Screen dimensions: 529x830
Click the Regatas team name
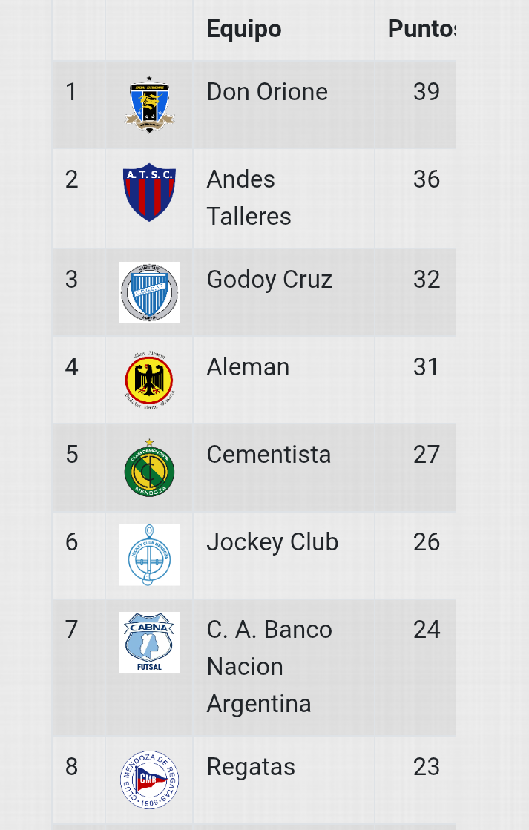251,767
